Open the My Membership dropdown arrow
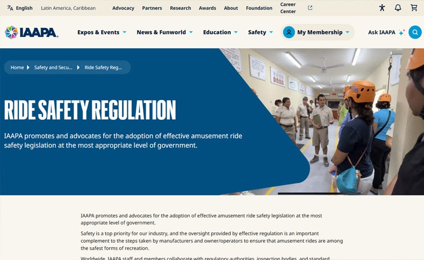Viewport: 424px width, 260px height. (348, 32)
